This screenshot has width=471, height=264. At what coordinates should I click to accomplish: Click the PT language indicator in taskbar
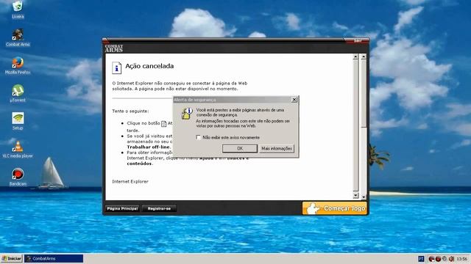click(x=421, y=259)
